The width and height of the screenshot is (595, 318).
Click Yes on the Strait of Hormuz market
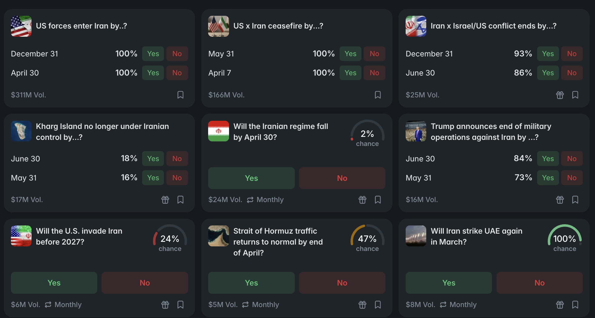[251, 283]
